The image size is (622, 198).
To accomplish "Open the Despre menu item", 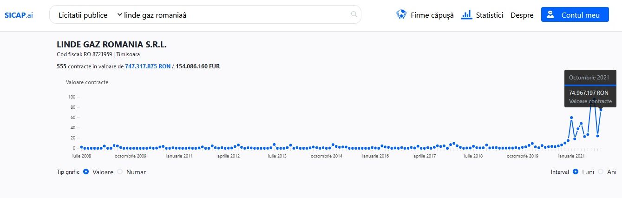I will (x=522, y=15).
